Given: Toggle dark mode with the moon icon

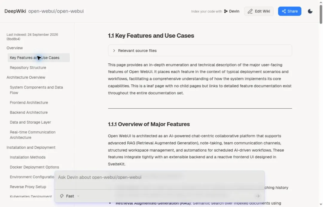Looking at the screenshot, I should 310,11.
